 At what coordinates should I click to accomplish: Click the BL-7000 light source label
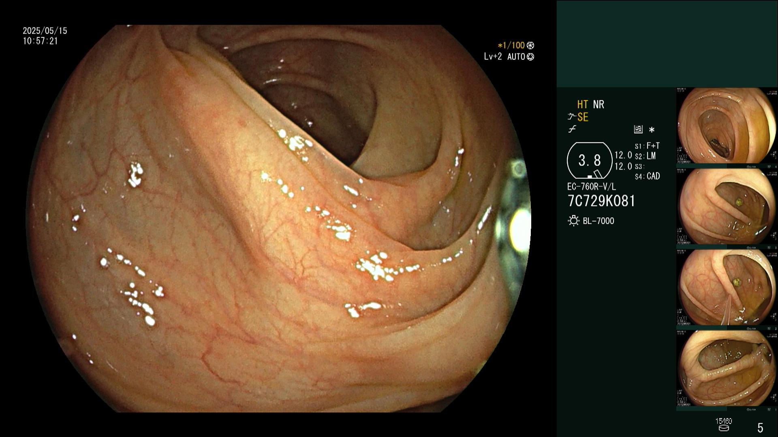click(598, 221)
